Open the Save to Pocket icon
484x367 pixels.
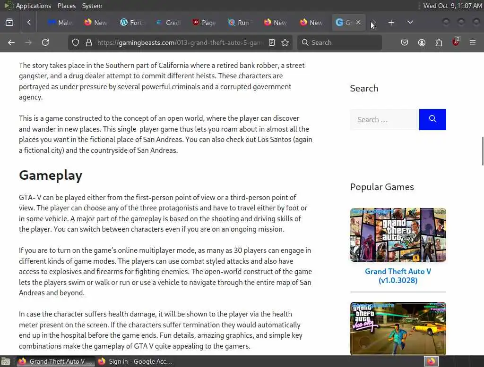[x=405, y=42]
